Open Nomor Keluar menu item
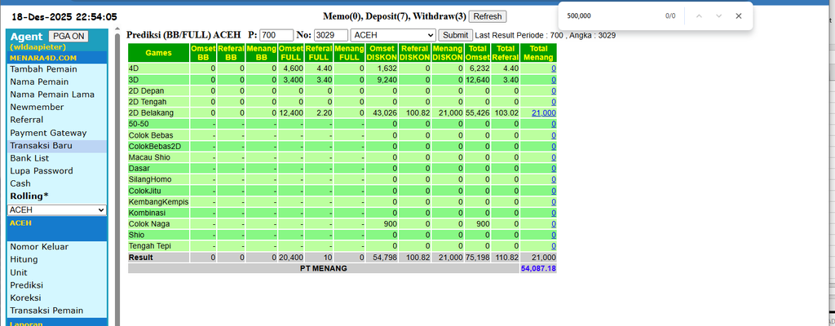 point(39,247)
